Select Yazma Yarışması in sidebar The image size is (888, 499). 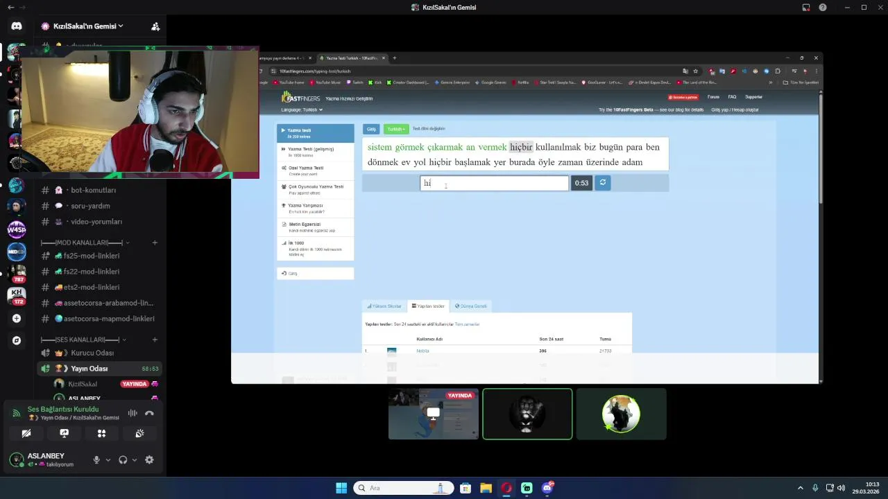tap(315, 208)
